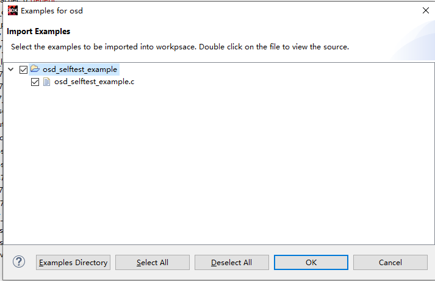
Task: Close the Examples for osd dialog
Action: [x=425, y=10]
